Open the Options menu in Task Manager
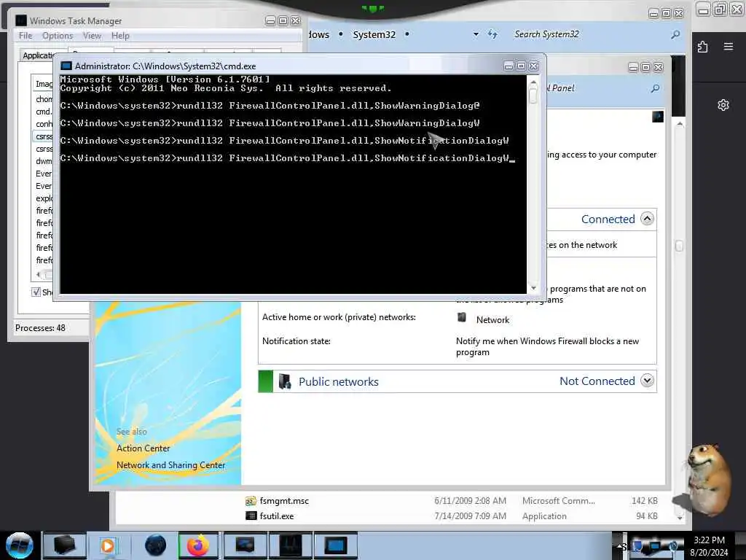This screenshot has width=746, height=560. [58, 36]
